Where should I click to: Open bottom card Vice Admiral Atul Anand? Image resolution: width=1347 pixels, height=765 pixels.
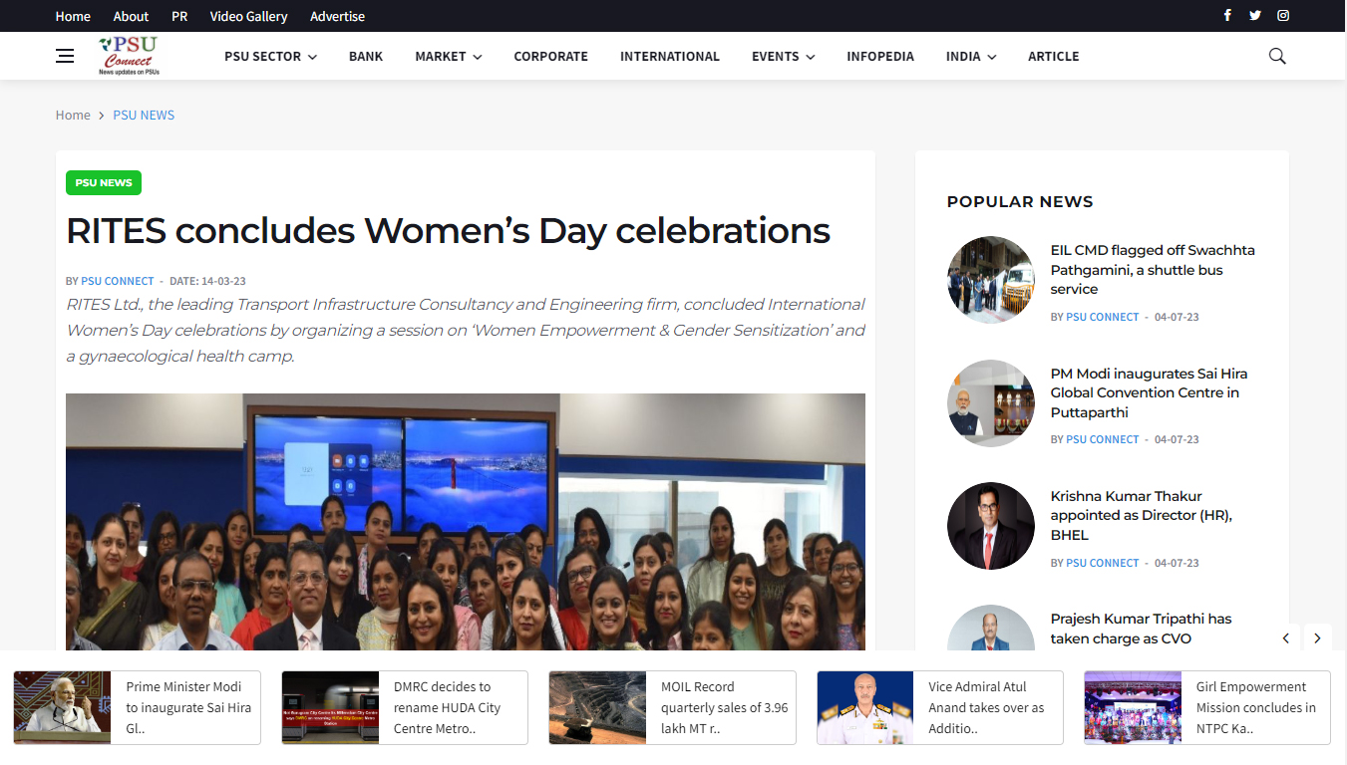[x=940, y=707]
